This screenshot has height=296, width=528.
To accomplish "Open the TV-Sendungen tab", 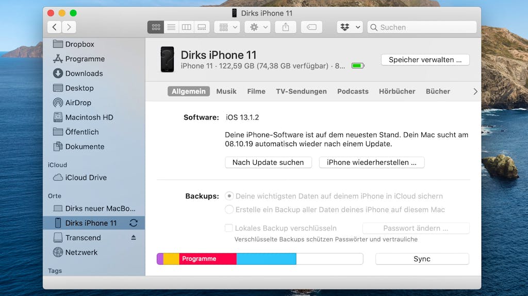I will (301, 92).
